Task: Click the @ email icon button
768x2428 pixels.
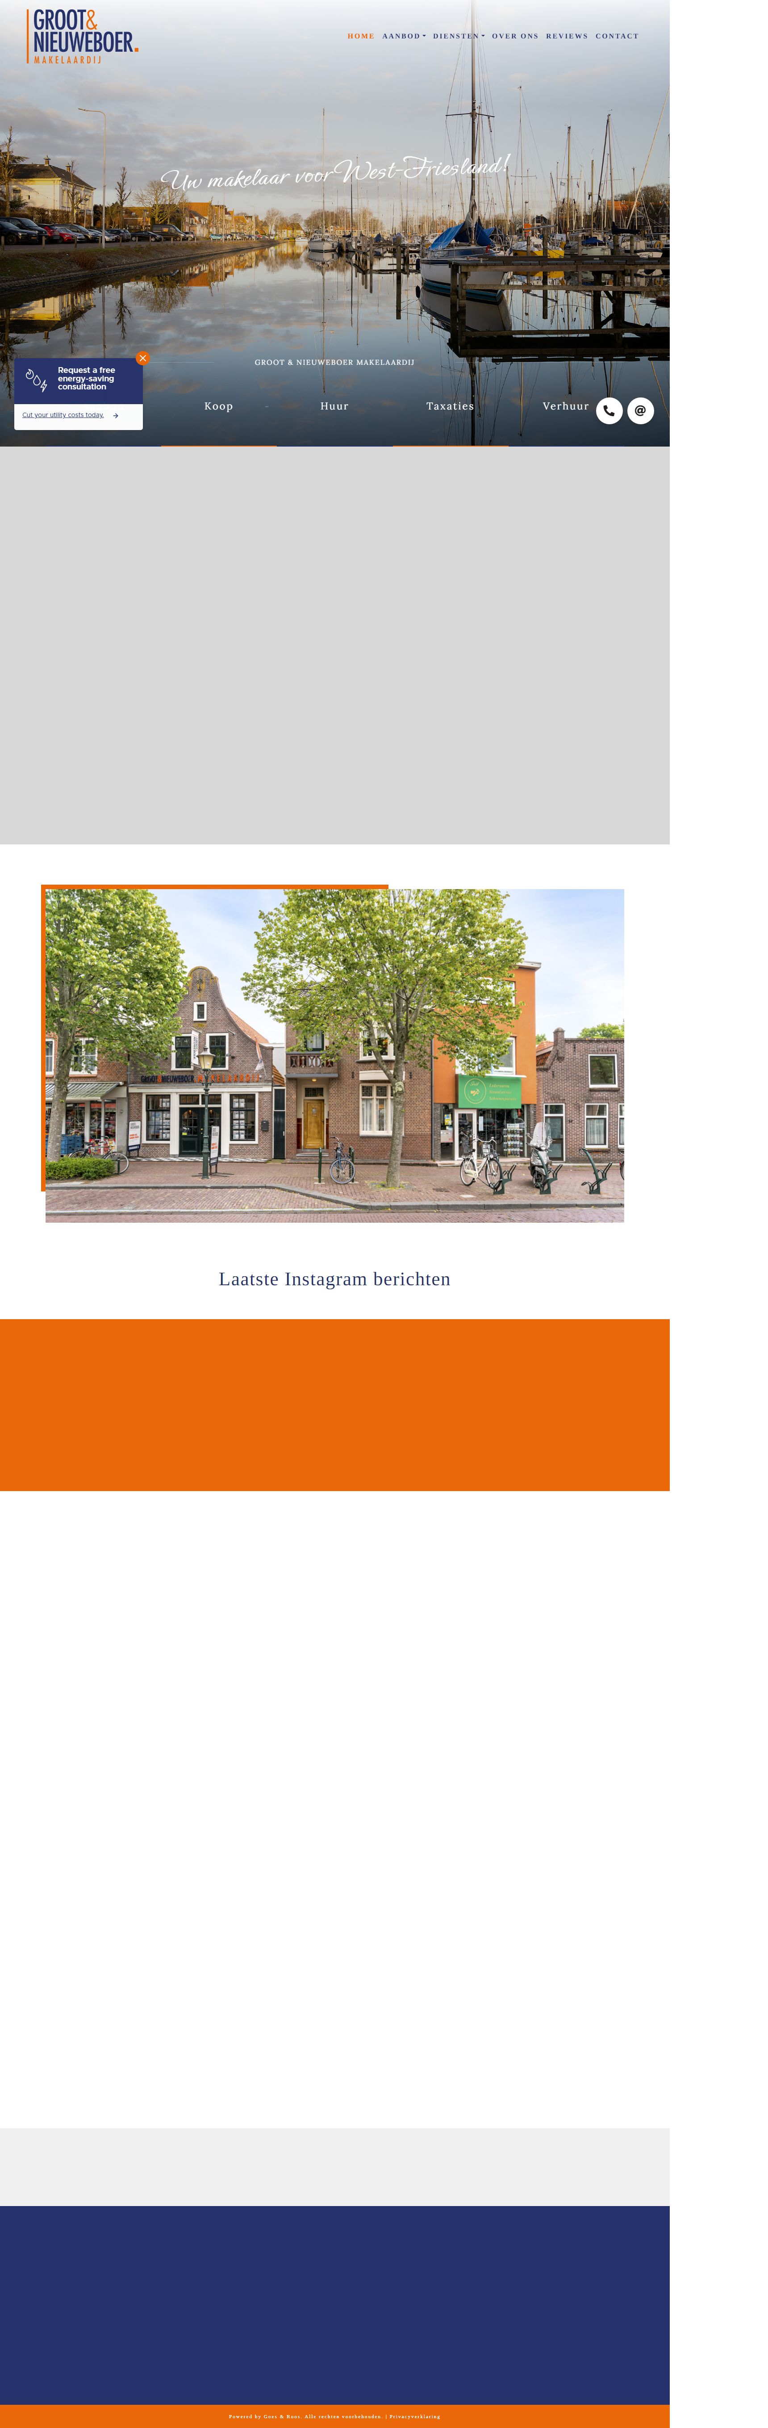Action: click(640, 410)
